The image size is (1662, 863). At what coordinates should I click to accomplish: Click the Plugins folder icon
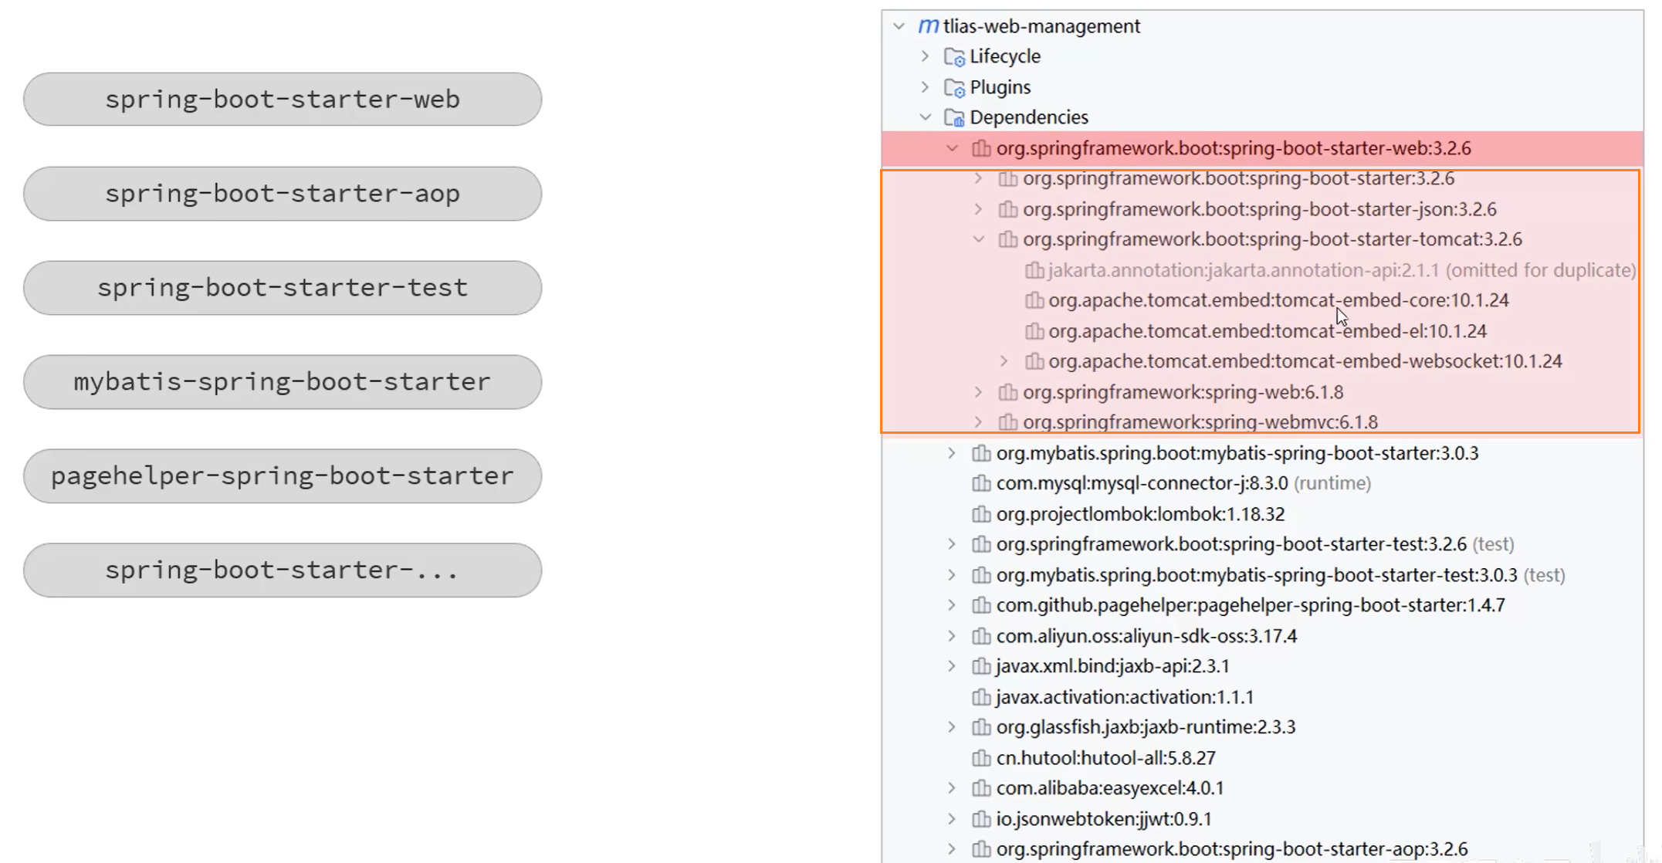[955, 88]
